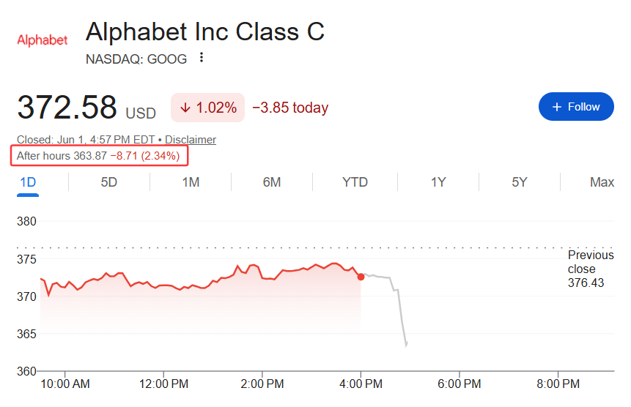Select the 6M time range
The width and height of the screenshot is (631, 407).
(x=272, y=182)
